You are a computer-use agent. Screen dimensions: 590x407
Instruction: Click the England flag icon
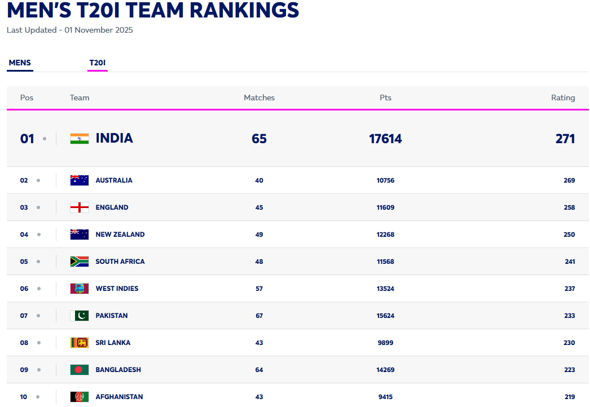(x=80, y=207)
